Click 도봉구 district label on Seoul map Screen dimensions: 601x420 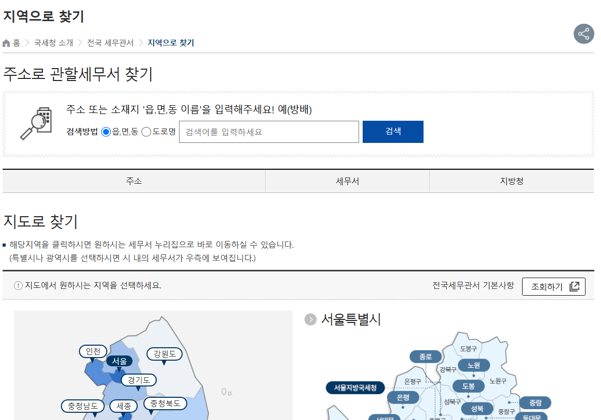point(468,349)
